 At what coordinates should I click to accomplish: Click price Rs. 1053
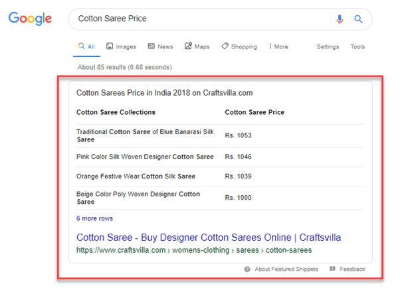coord(238,135)
